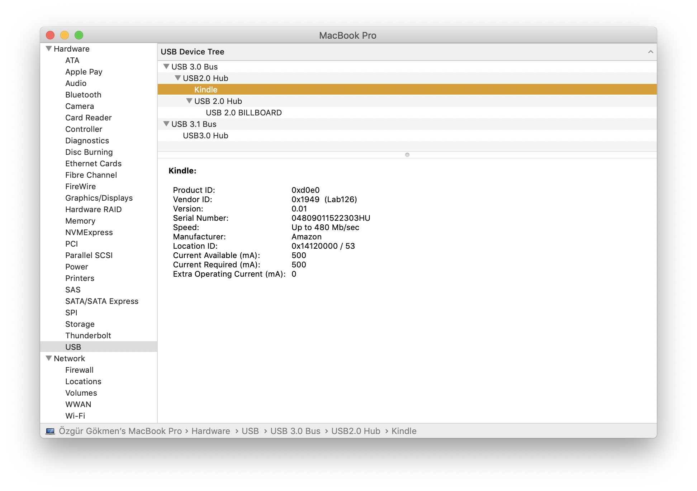
Task: Select USB 2.0 BILLBOARD device
Action: [243, 113]
